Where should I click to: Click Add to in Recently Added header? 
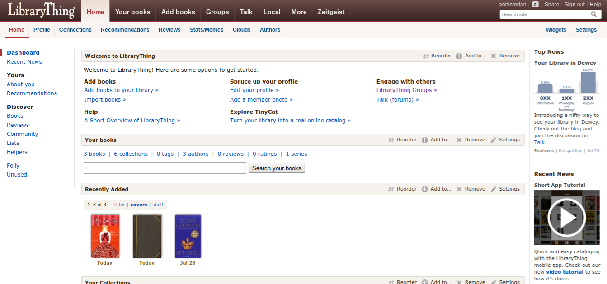pos(436,189)
